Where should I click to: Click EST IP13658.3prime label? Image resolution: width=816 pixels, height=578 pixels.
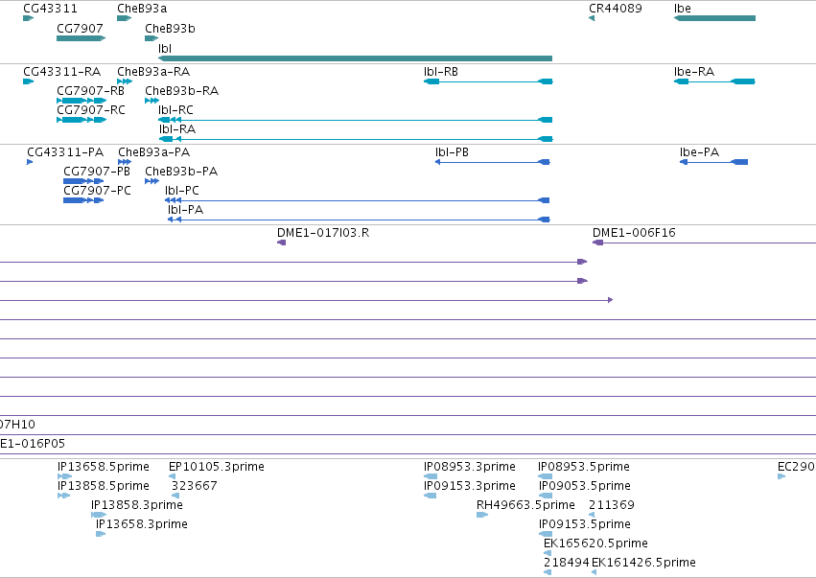click(x=142, y=524)
